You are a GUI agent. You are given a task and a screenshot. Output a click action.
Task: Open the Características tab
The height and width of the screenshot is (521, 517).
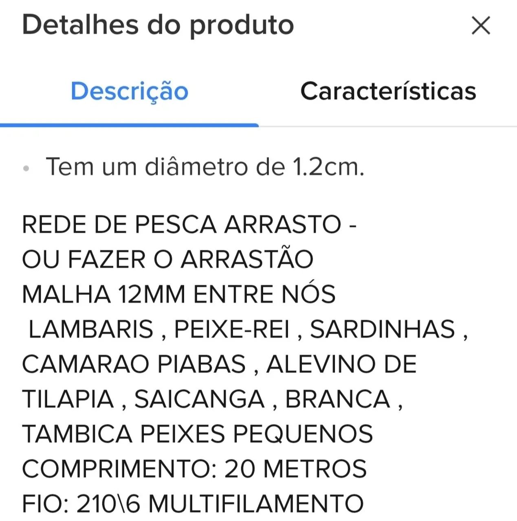click(x=388, y=91)
